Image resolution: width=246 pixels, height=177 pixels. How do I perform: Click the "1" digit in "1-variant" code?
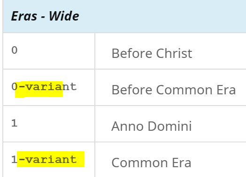14,160
